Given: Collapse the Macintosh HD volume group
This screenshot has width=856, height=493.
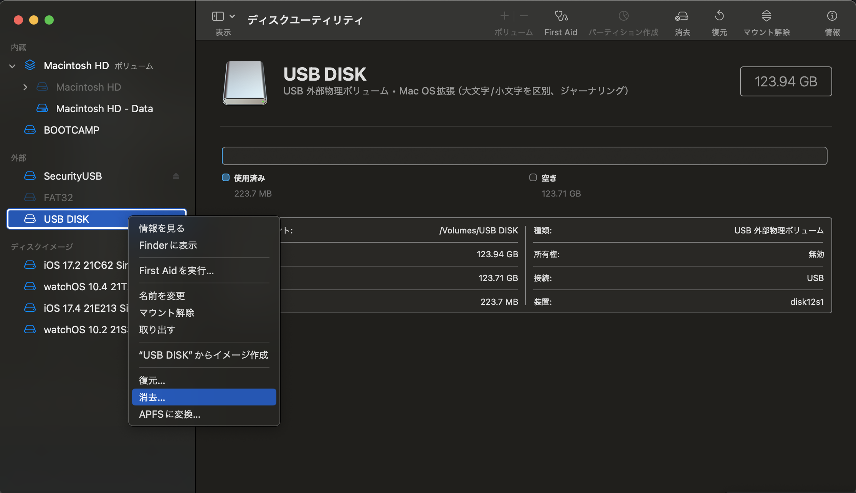Looking at the screenshot, I should [x=12, y=66].
